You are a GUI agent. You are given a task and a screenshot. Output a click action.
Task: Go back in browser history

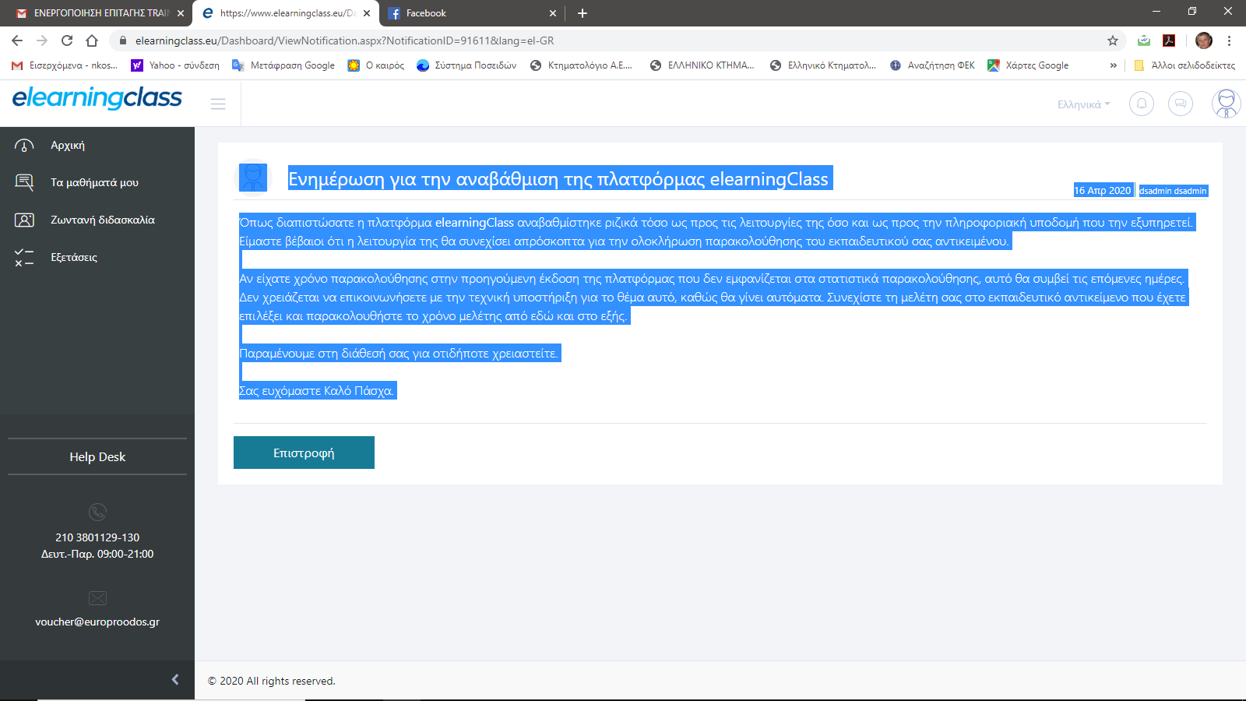(x=17, y=41)
